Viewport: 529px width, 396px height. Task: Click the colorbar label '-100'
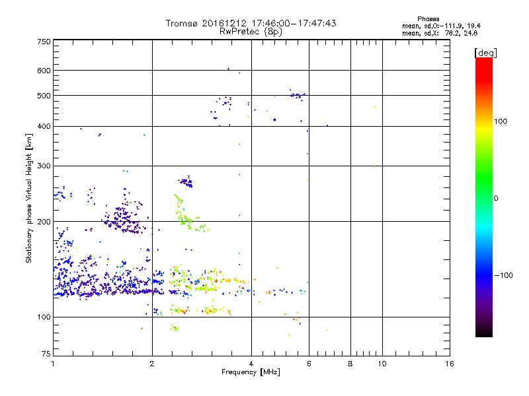[503, 275]
